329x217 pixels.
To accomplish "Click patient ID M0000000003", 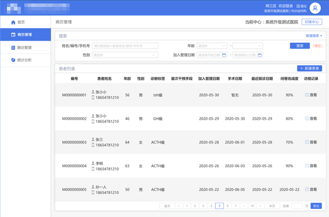I will tap(74, 142).
